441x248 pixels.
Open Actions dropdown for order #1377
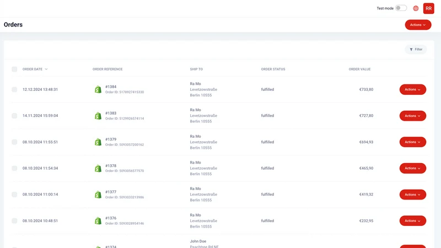pos(412,195)
